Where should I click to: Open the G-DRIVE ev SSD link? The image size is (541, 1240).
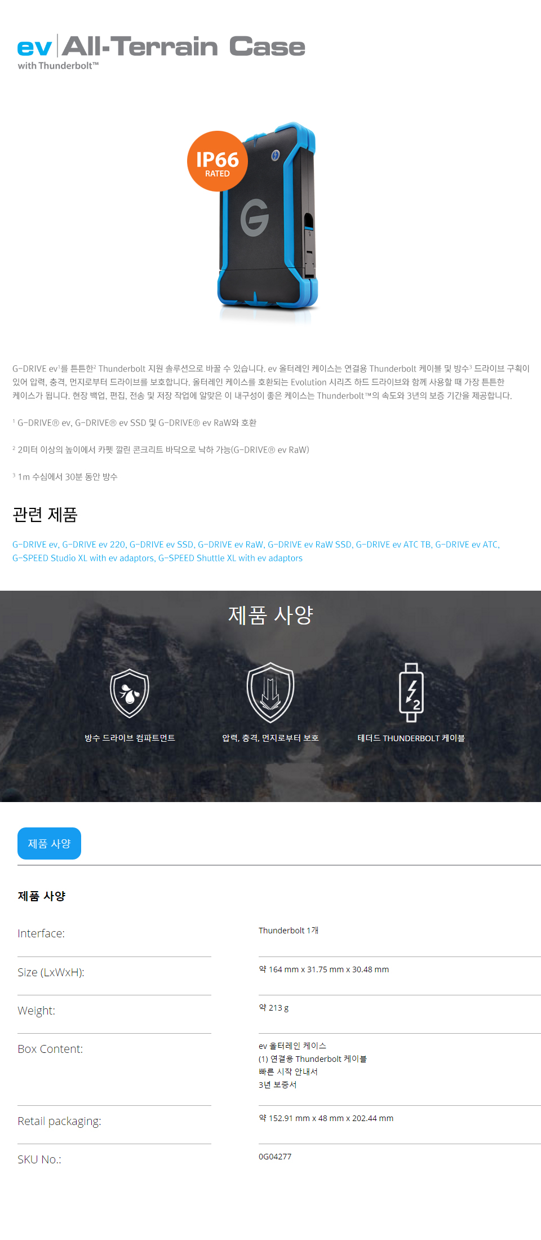[161, 544]
